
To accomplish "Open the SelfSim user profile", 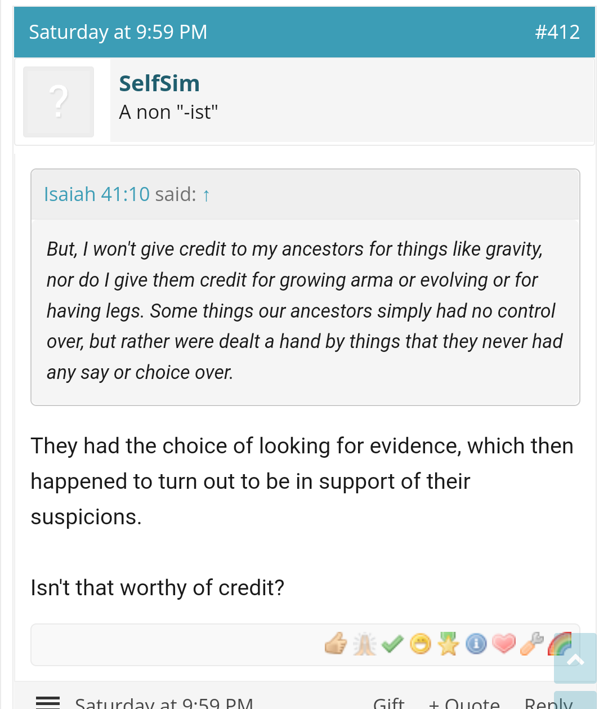I will click(159, 83).
